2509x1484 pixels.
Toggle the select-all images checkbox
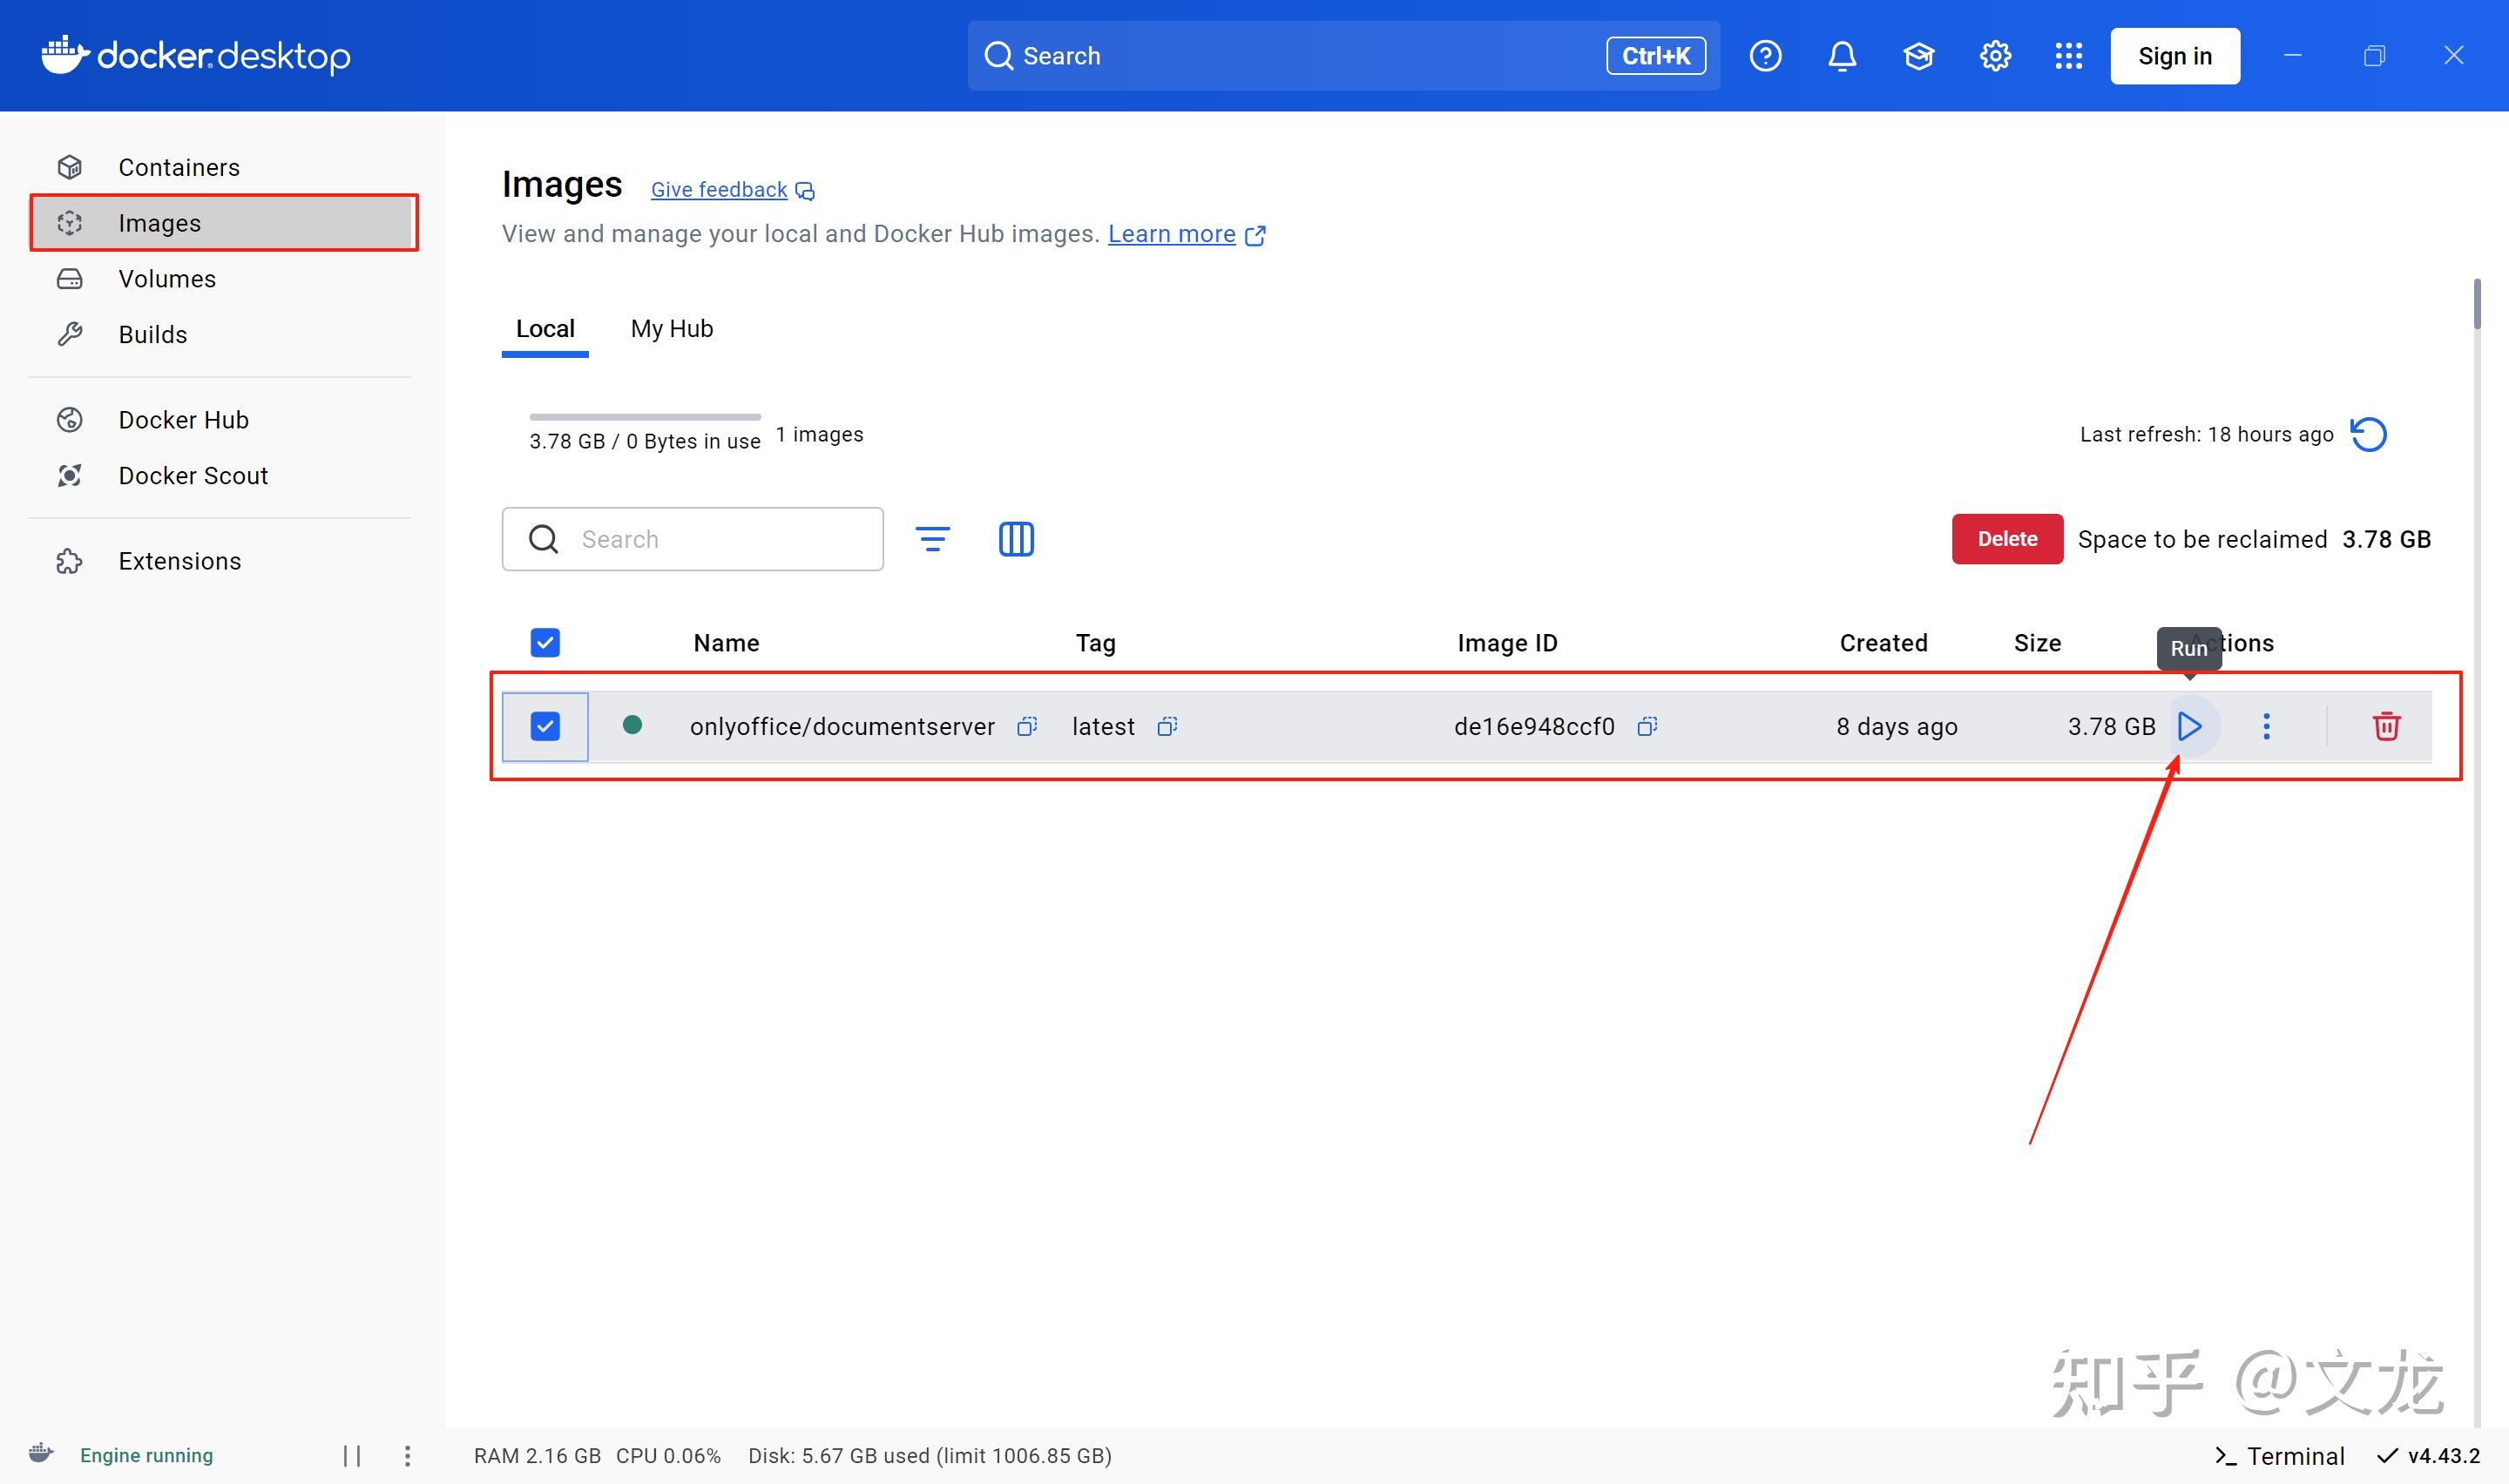point(545,642)
